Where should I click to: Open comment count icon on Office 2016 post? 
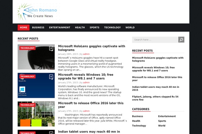(x=51, y=106)
